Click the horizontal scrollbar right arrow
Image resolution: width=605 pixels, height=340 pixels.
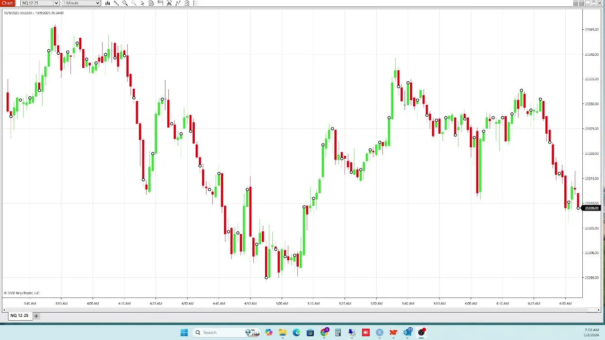tap(599, 310)
